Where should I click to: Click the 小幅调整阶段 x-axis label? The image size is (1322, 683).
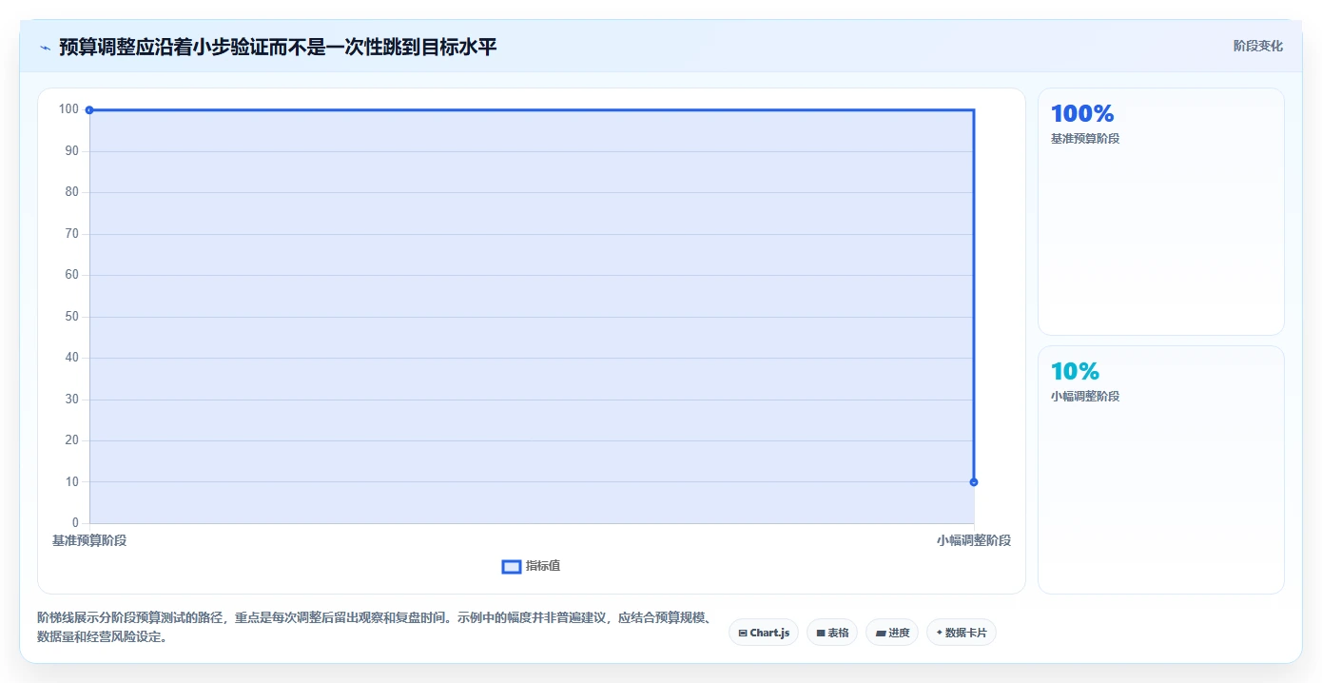point(974,540)
